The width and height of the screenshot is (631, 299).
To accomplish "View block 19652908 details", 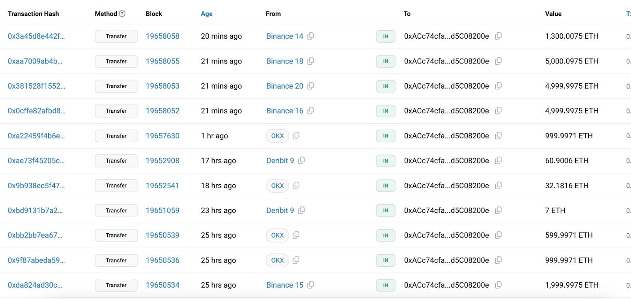I will [162, 160].
